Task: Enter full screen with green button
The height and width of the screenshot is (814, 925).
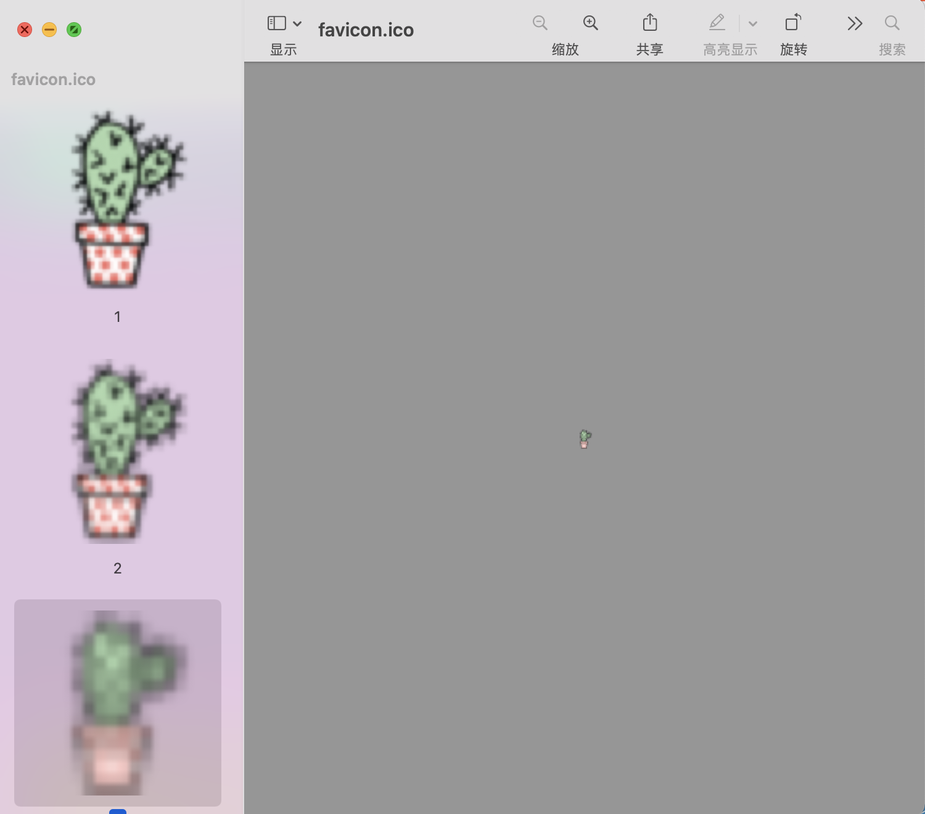Action: click(74, 30)
